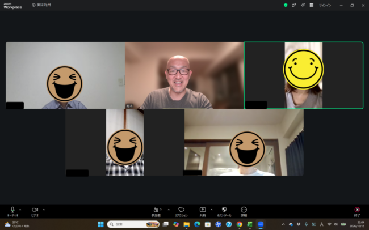Open Task View in taskbar

(165, 224)
